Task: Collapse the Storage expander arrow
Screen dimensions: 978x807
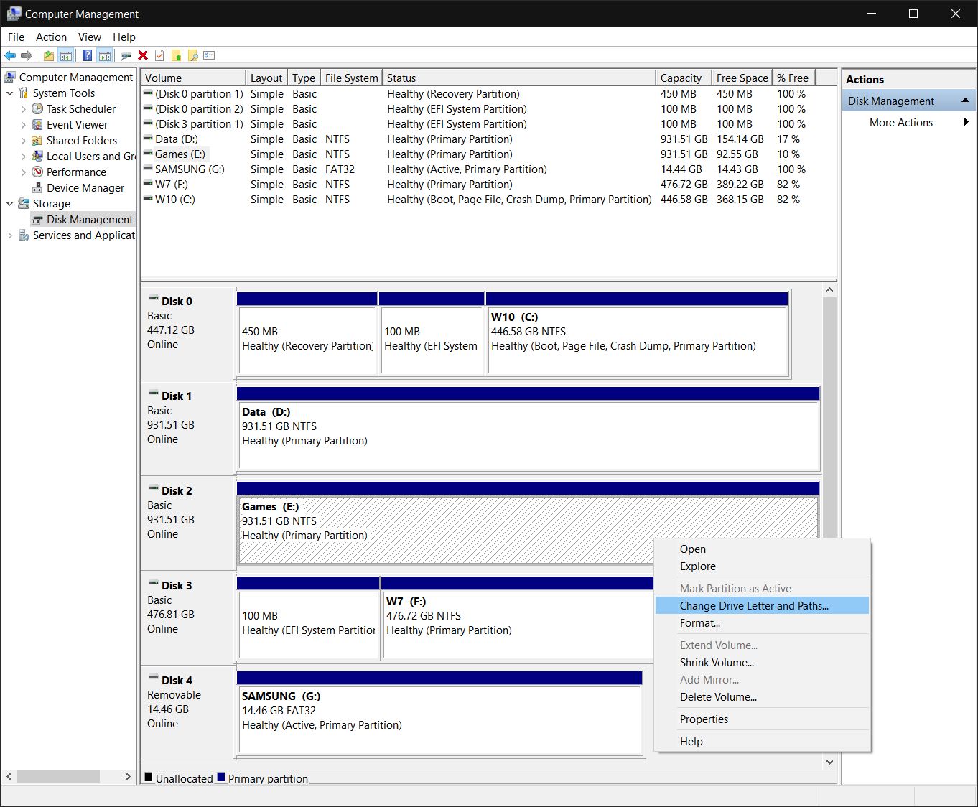Action: coord(10,204)
